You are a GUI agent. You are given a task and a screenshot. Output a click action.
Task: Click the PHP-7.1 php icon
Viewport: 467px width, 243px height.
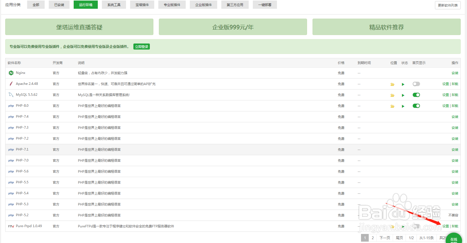point(11,150)
